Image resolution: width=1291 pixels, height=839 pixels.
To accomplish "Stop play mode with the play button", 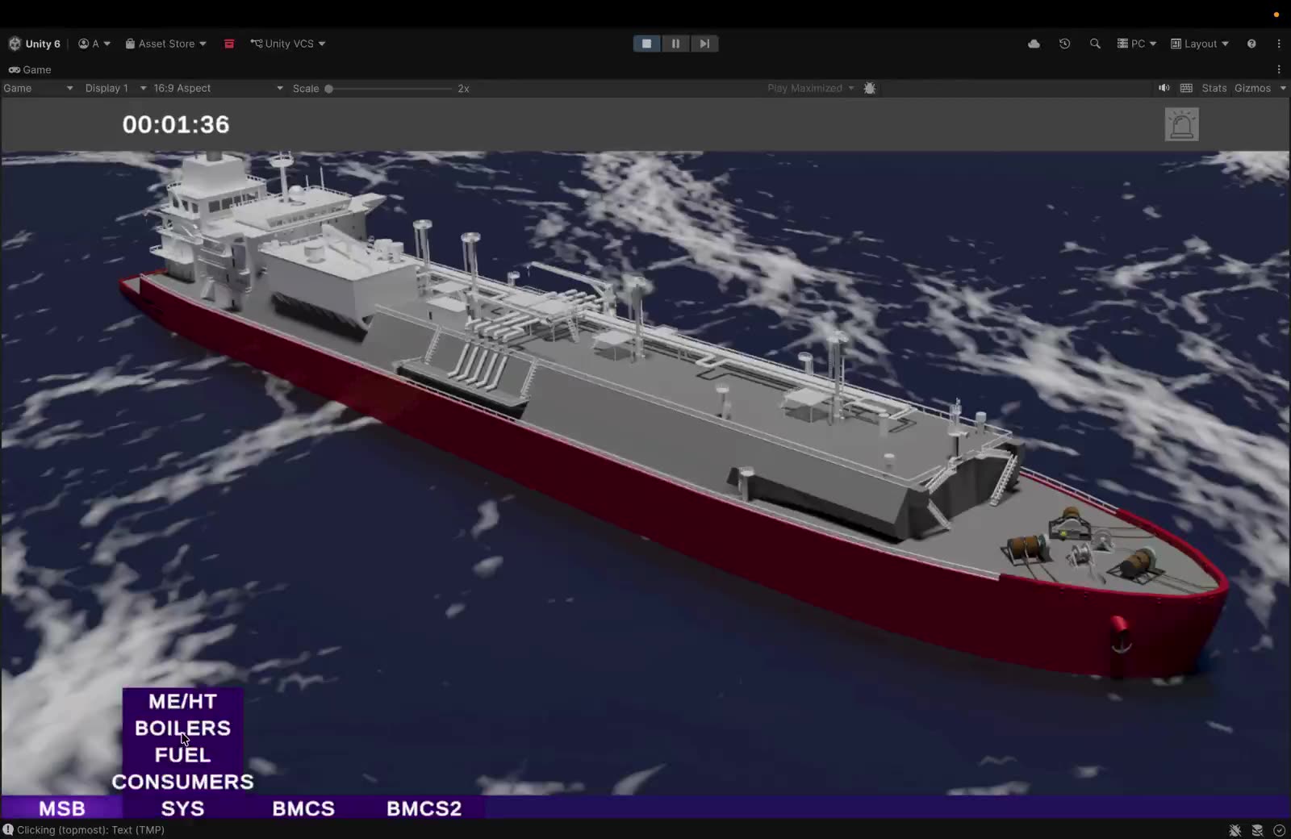I will (x=646, y=44).
